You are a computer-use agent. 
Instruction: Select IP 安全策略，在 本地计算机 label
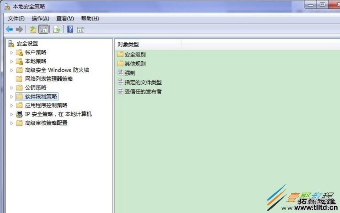tap(58, 114)
